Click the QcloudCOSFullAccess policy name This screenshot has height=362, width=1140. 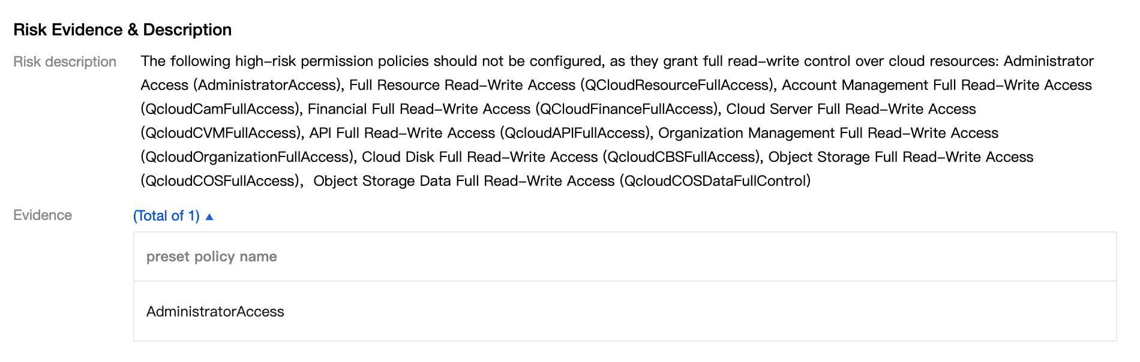221,181
